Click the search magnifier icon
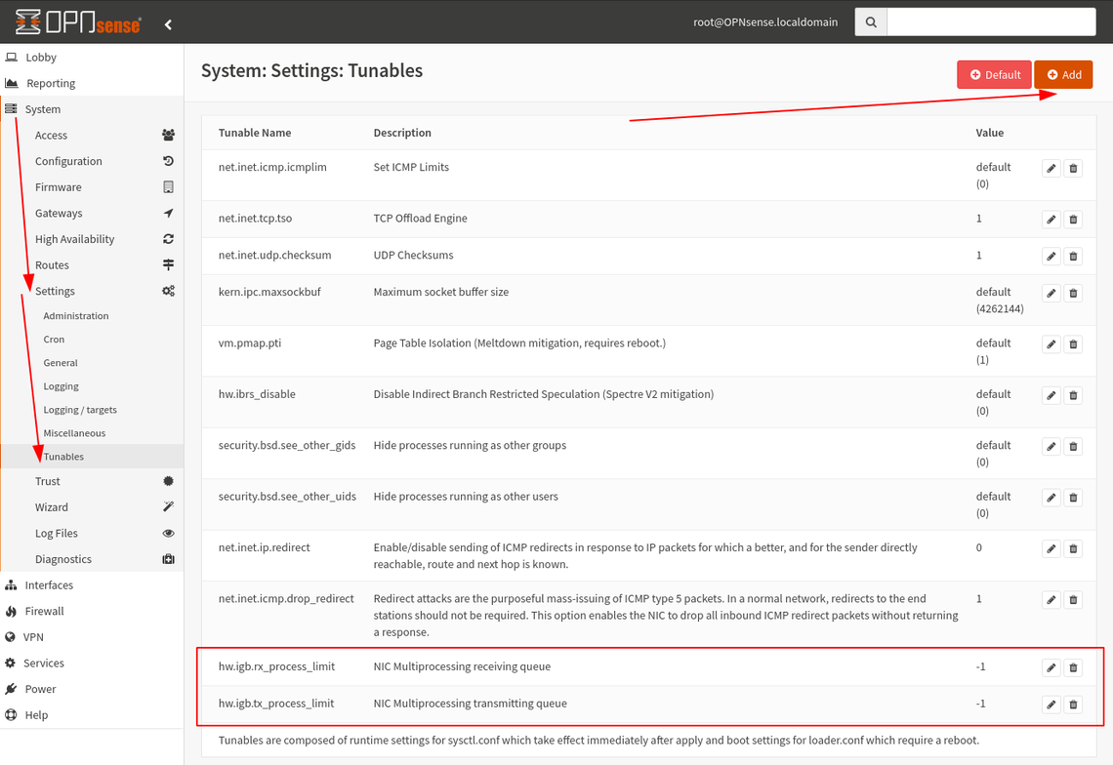This screenshot has height=765, width=1113. point(871,22)
